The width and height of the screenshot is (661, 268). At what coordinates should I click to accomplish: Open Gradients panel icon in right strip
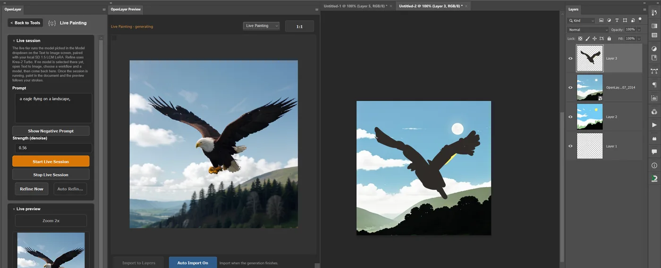click(x=654, y=26)
